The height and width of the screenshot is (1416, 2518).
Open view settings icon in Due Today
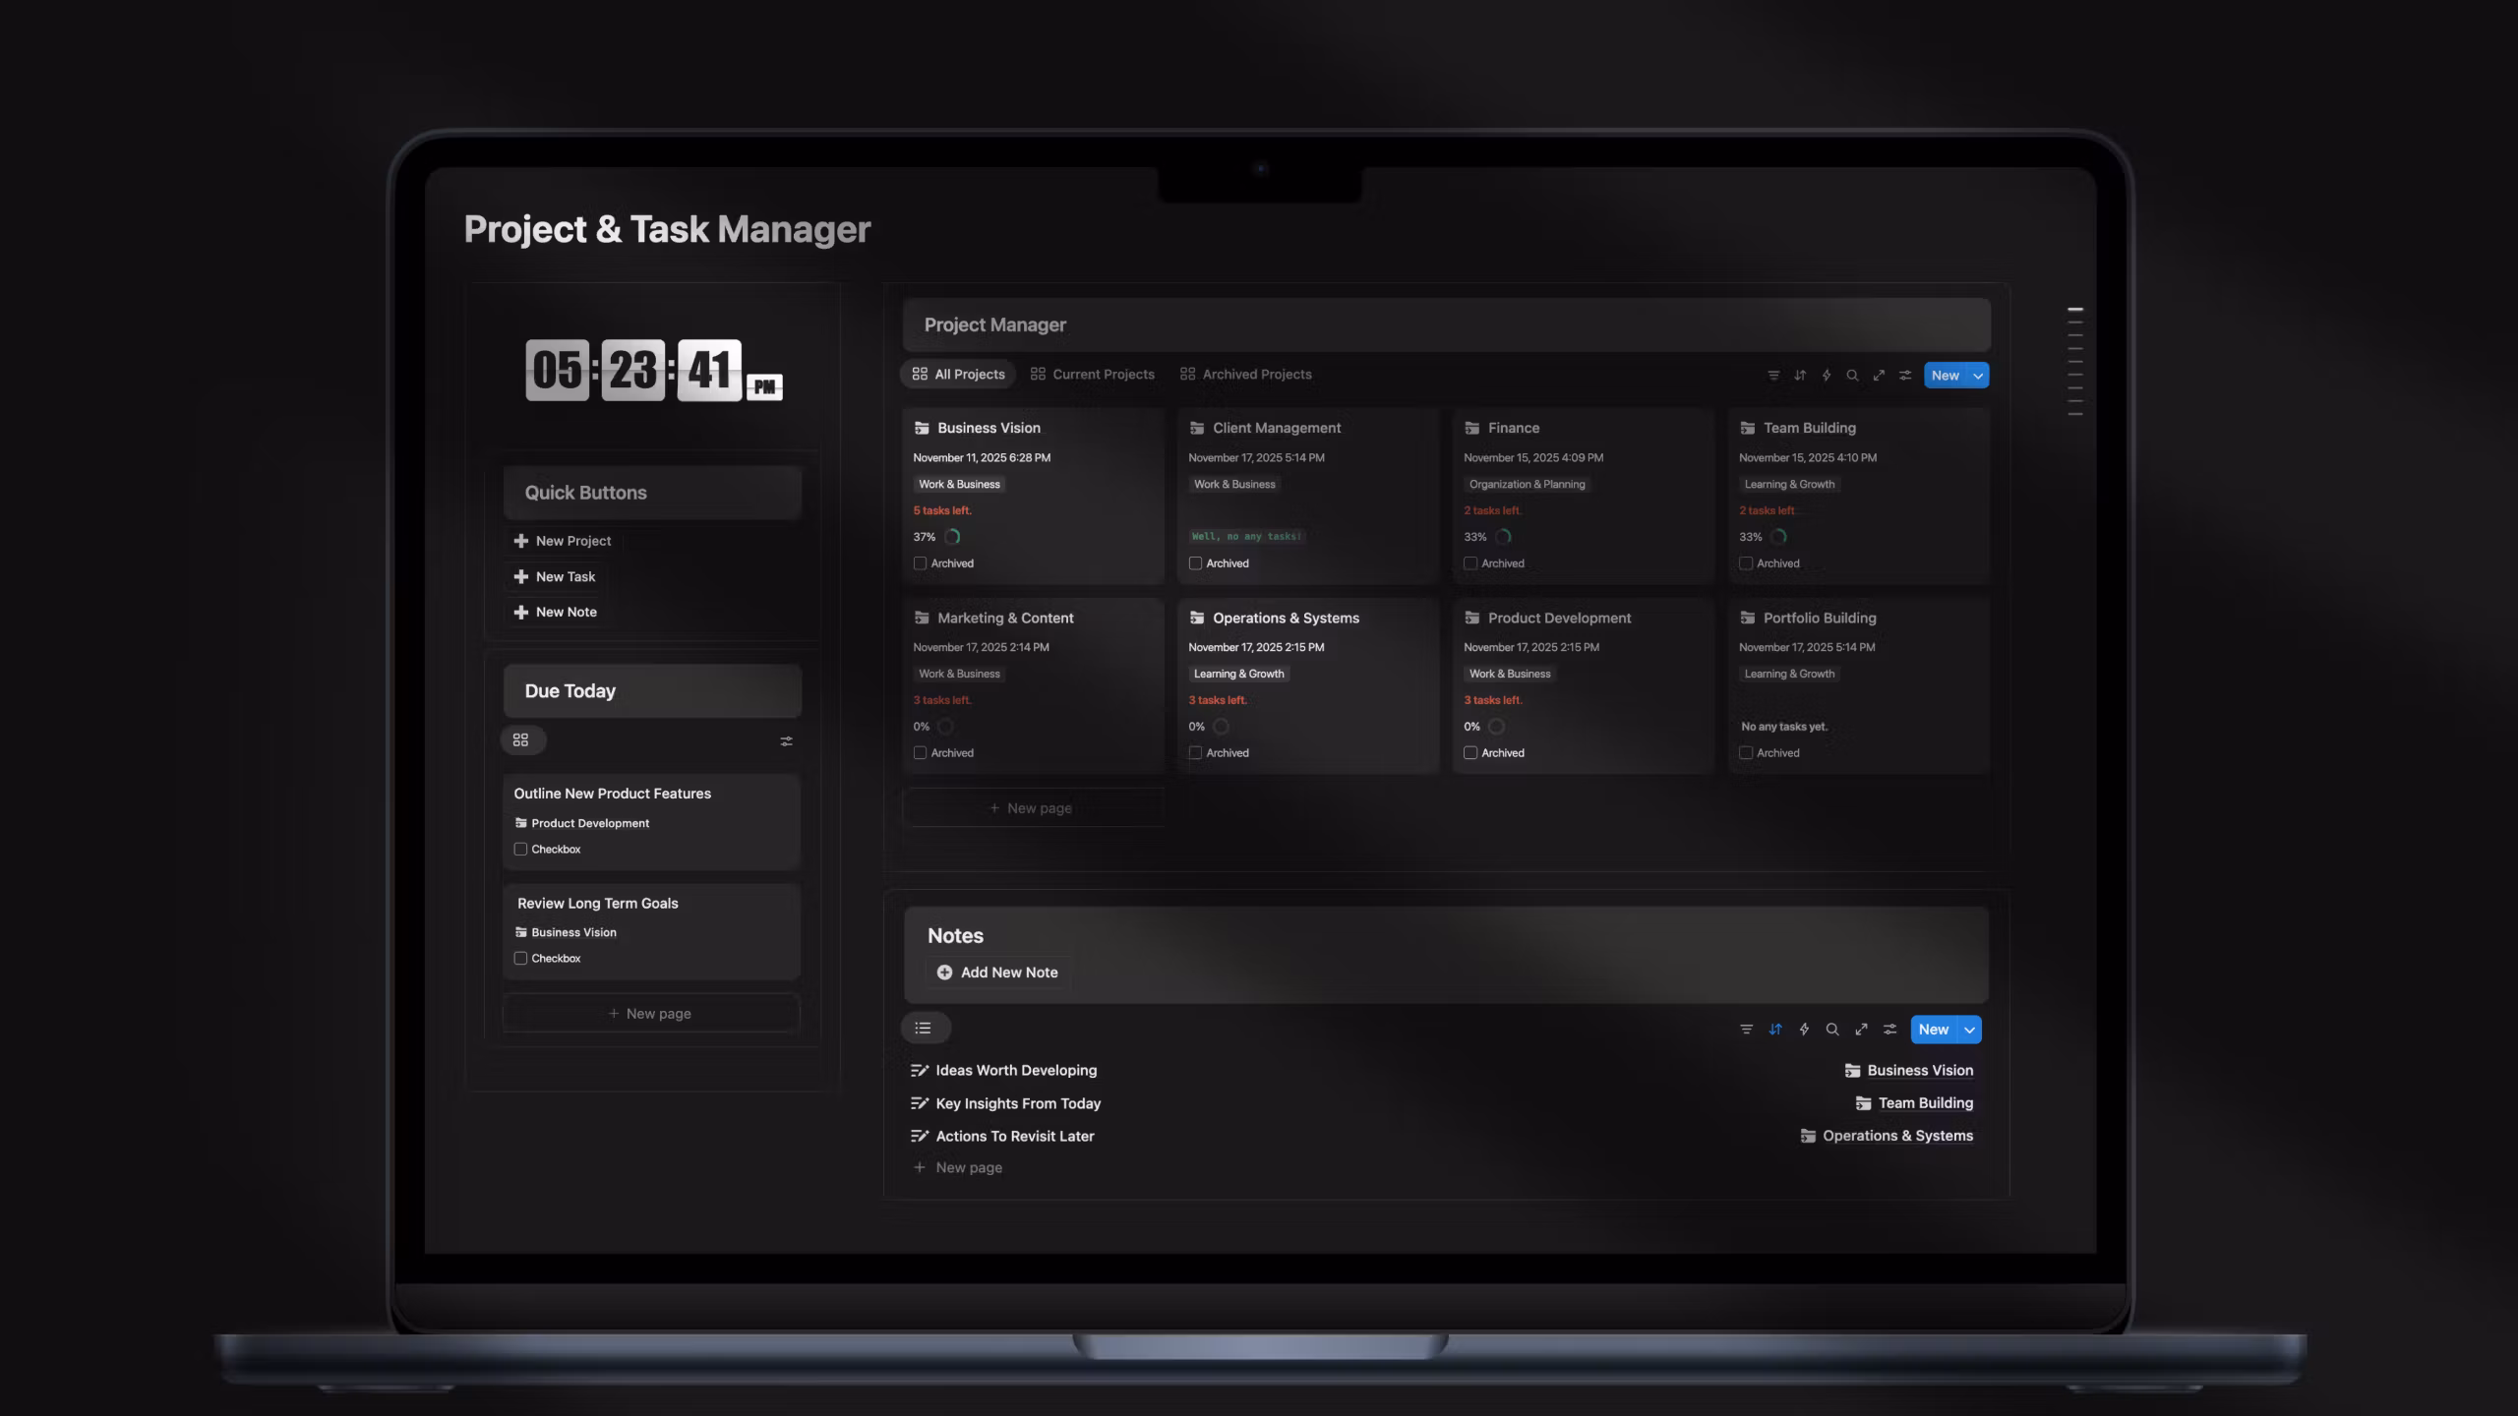coord(786,741)
